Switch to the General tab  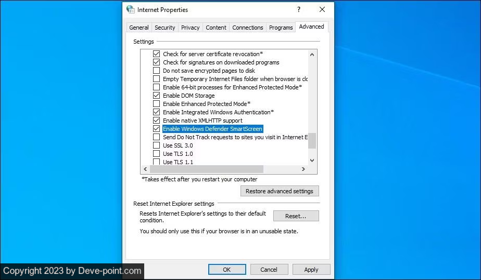pos(139,28)
